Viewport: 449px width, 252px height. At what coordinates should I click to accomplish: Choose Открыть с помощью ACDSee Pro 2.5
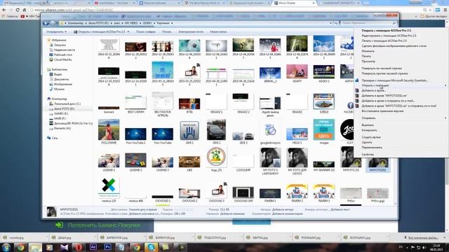click(x=386, y=30)
